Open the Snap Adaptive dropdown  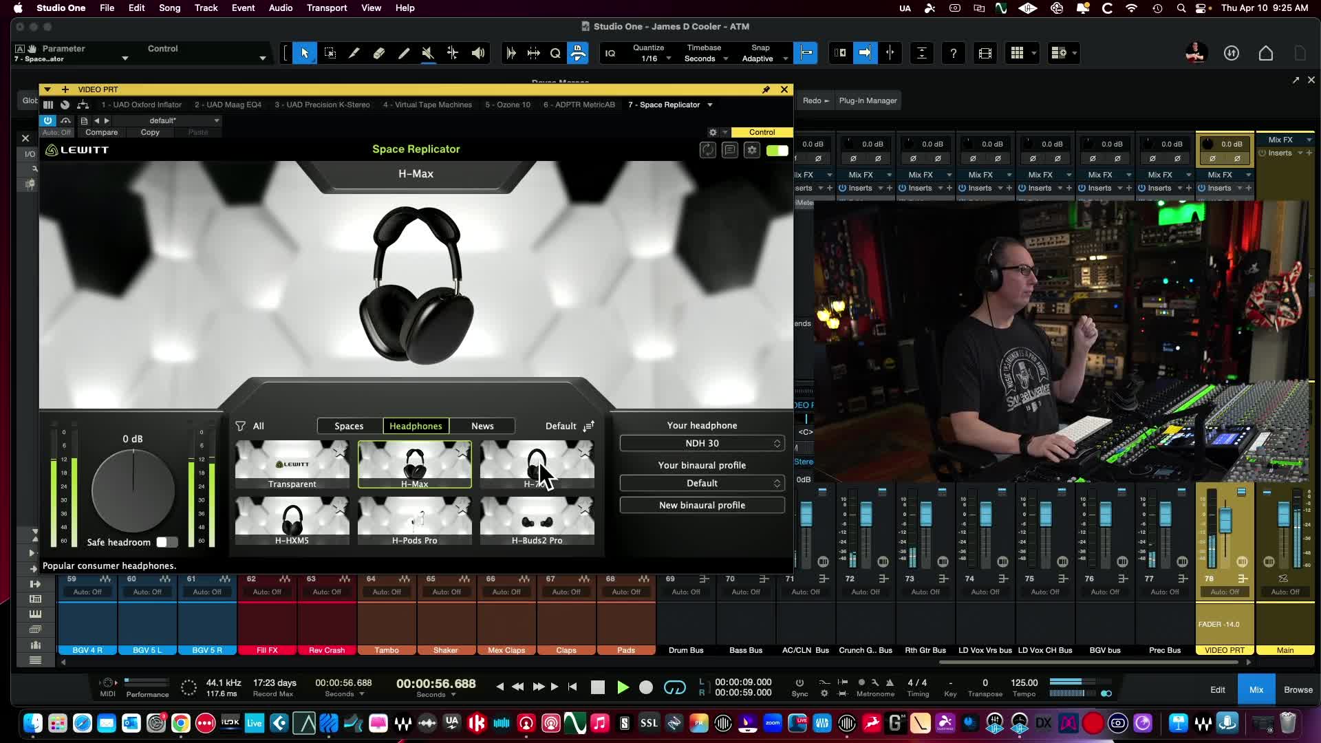[x=764, y=59]
